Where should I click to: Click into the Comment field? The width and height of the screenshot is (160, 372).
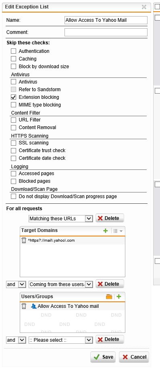[x=106, y=32]
